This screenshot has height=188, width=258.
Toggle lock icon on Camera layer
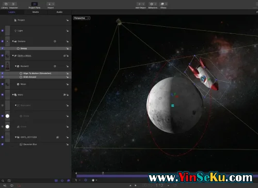point(67,42)
